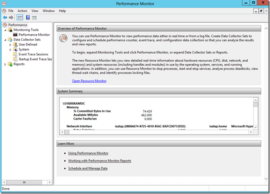Click the '% Committed Bytes In Use' counter
This screenshot has height=194, width=270.
tap(92, 111)
